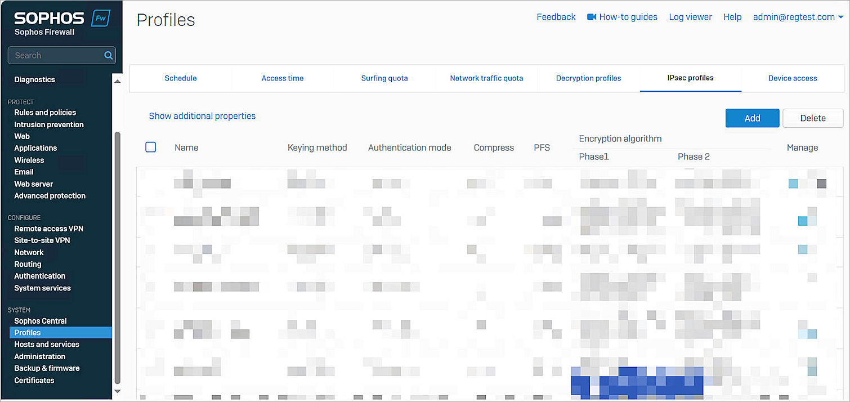This screenshot has height=402, width=850.
Task: Open the Wireless section
Action: coord(29,160)
